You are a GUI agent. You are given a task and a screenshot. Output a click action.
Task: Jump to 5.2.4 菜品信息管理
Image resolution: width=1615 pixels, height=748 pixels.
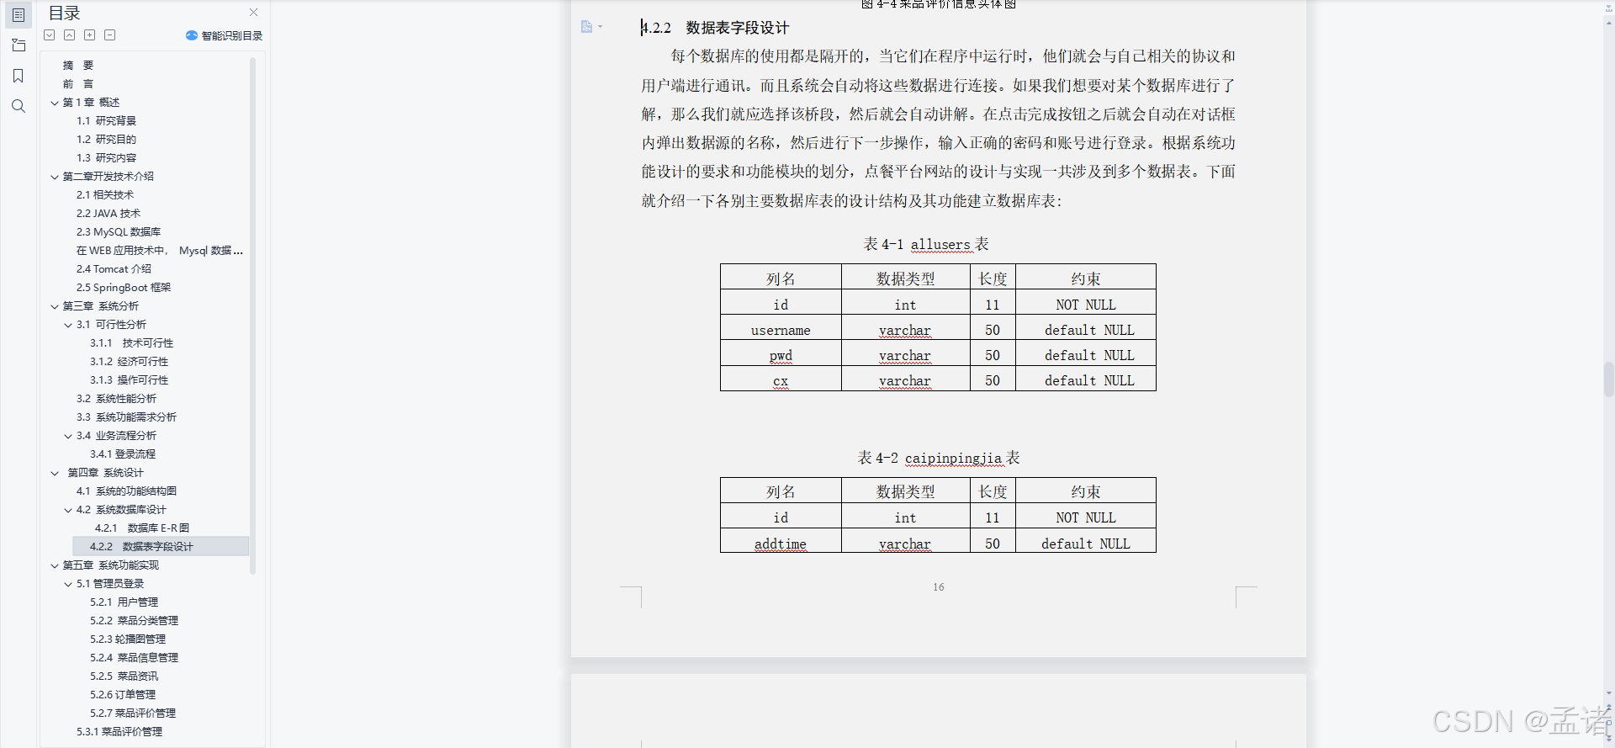pyautogui.click(x=135, y=658)
